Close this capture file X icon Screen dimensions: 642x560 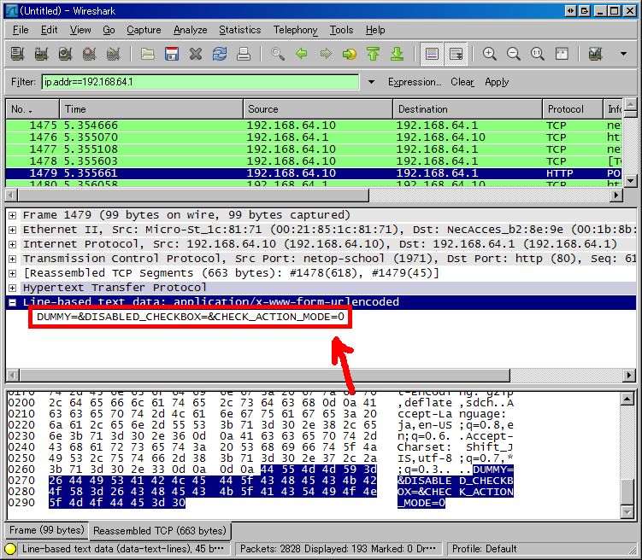196,54
